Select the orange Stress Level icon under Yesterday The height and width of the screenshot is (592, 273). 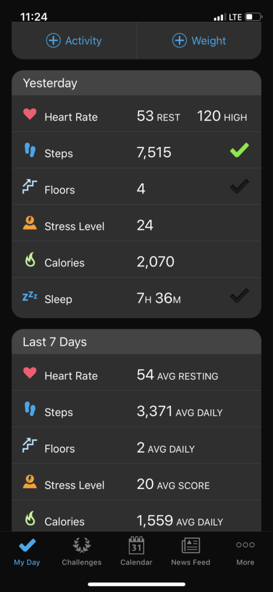tap(30, 223)
